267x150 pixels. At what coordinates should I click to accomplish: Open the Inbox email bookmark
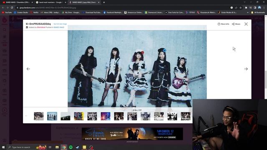[50, 12]
